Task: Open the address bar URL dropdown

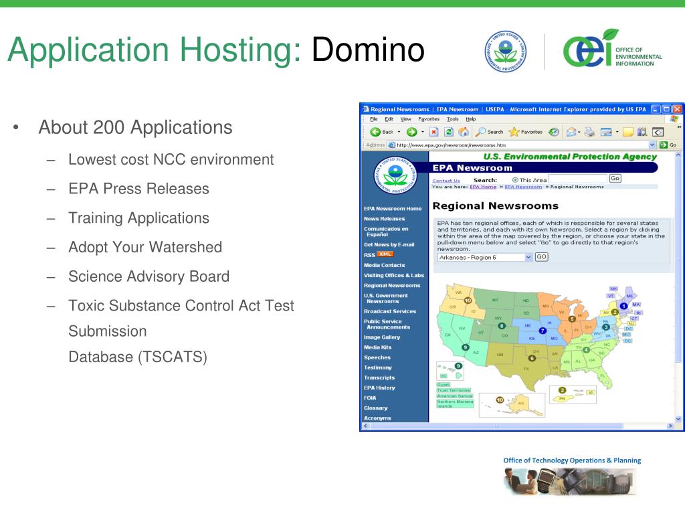Action: pos(653,145)
